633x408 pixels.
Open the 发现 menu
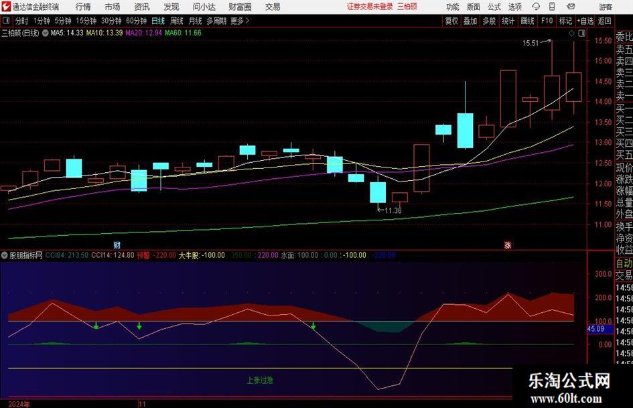pos(171,7)
